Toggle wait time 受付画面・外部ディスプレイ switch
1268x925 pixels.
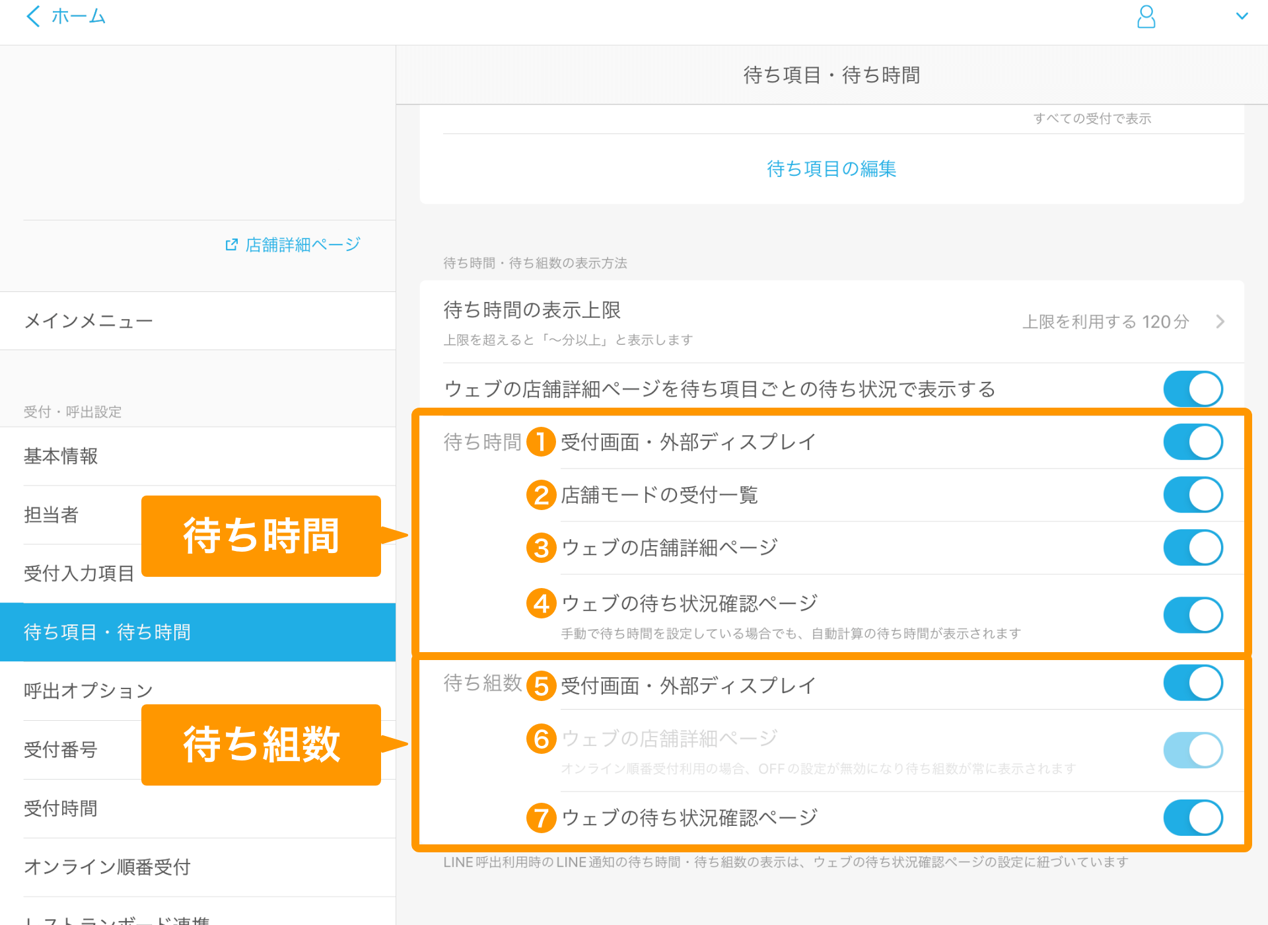(1192, 442)
